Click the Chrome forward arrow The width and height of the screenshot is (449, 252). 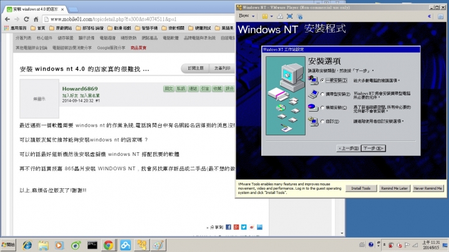[17, 19]
